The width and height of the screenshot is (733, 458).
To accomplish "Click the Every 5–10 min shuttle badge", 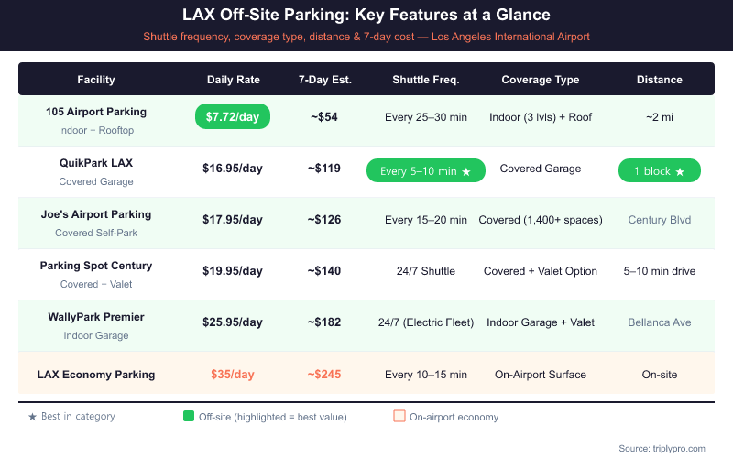I will pyautogui.click(x=425, y=171).
